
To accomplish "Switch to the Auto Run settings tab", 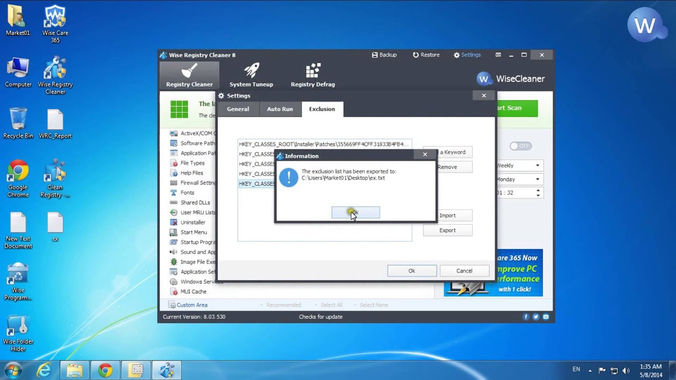I will click(280, 109).
